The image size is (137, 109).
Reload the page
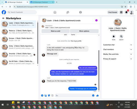pos(10,7)
